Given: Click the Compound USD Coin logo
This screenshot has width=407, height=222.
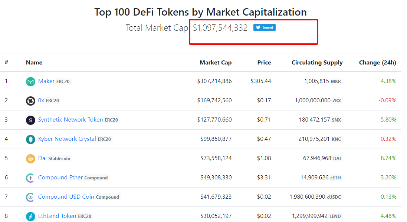Looking at the screenshot, I should click(30, 197).
